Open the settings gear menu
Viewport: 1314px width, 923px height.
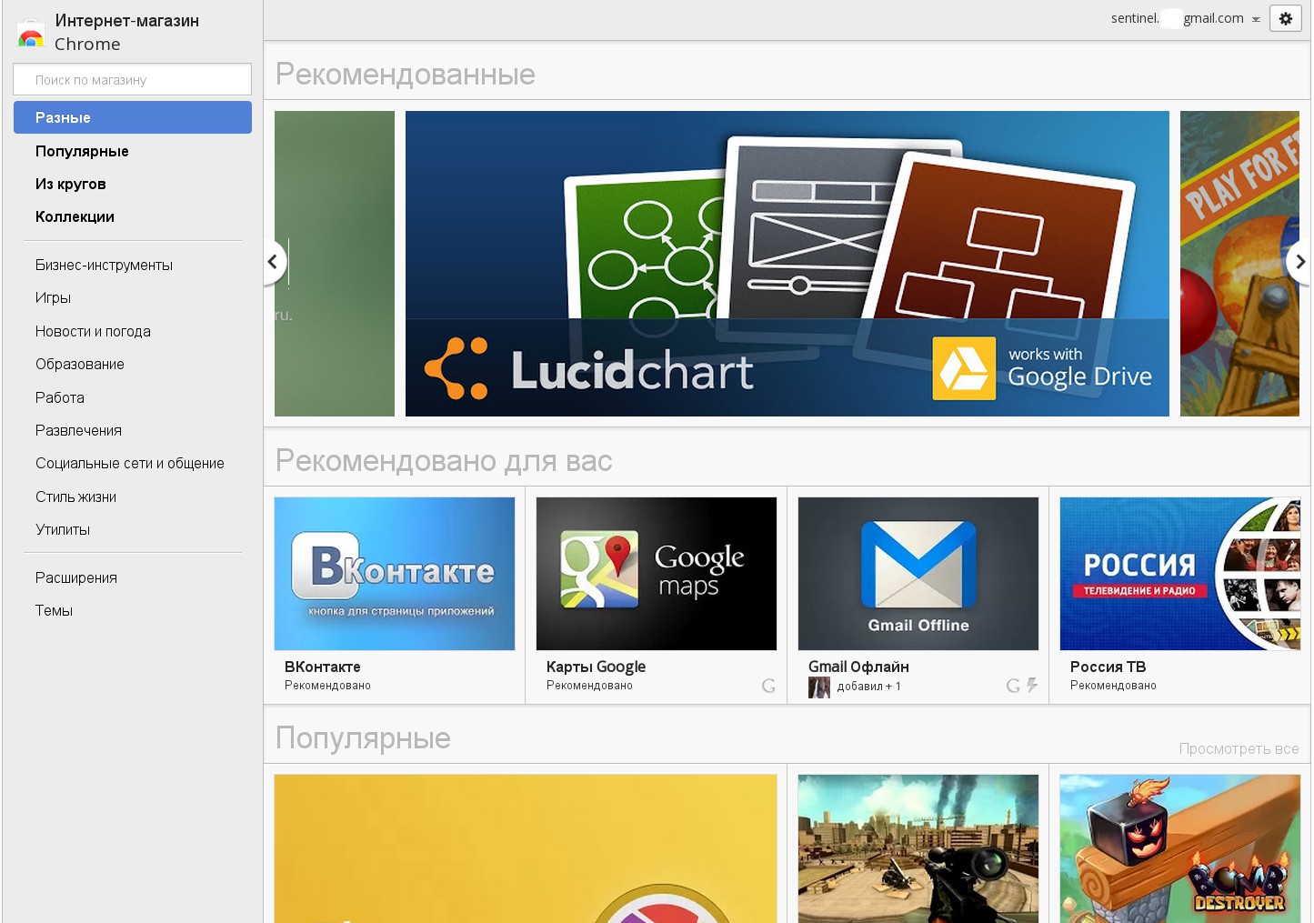click(1285, 18)
